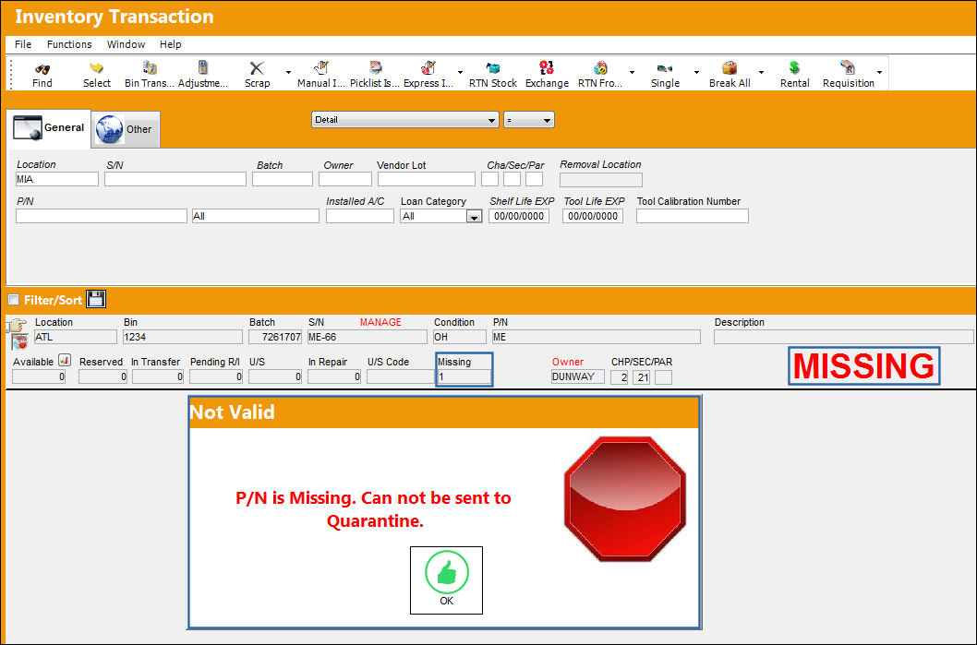Switch to the Other tab
The height and width of the screenshot is (645, 977).
[x=127, y=129]
